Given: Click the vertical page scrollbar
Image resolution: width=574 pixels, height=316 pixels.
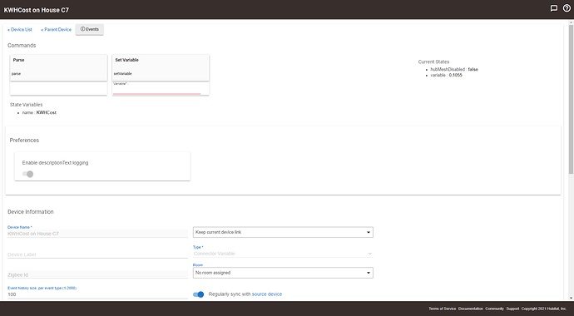Looking at the screenshot, I should tap(571, 161).
